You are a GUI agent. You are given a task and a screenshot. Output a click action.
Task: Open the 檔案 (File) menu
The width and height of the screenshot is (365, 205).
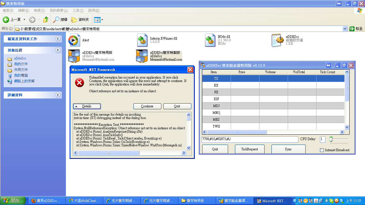[x=8, y=11]
